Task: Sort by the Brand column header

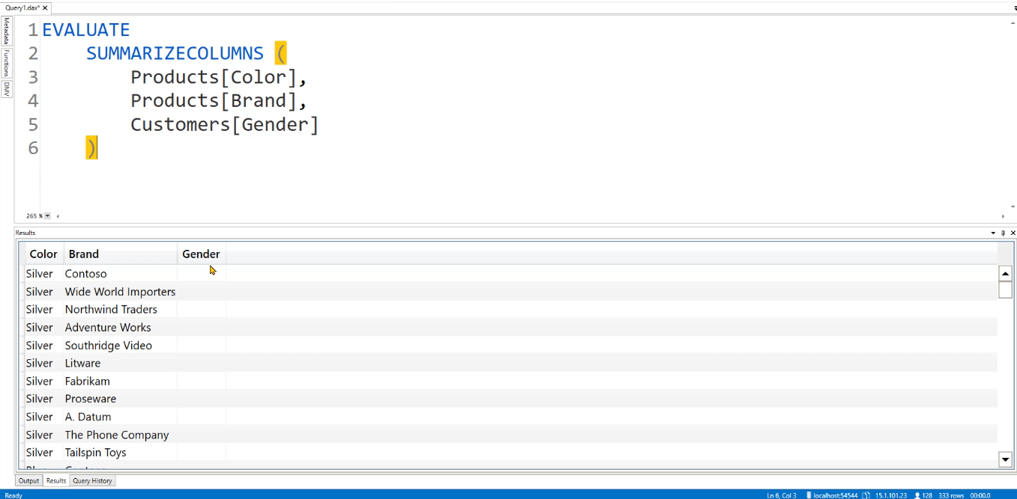Action: pyautogui.click(x=121, y=254)
